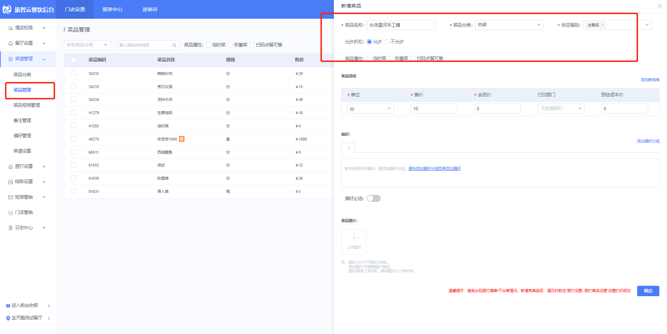
Task: Click the 短信营销 envelope icon
Action: 10,197
